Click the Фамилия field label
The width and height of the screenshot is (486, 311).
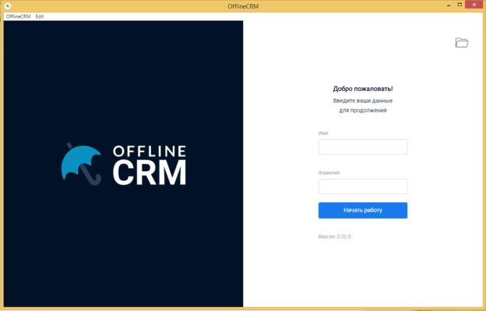click(x=329, y=173)
